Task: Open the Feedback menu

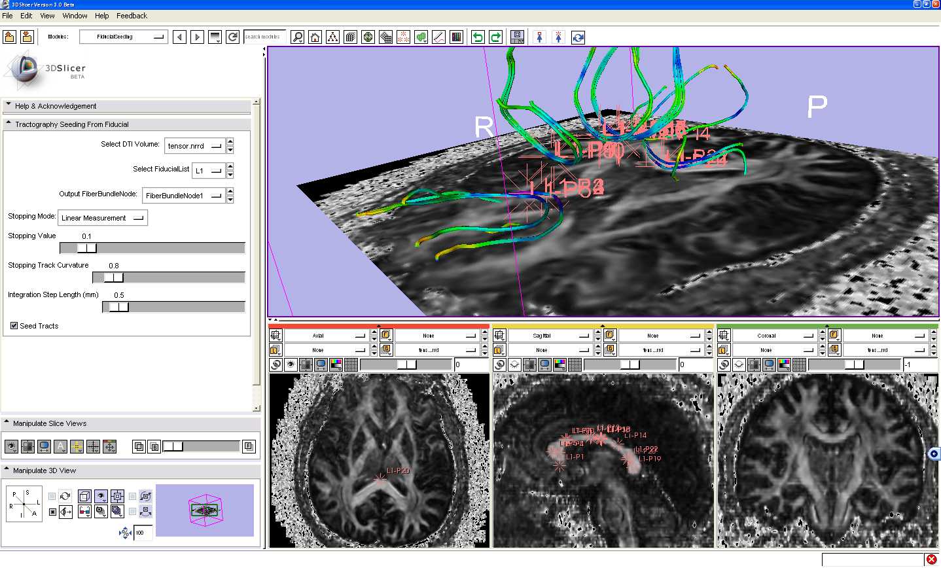Action: (132, 16)
